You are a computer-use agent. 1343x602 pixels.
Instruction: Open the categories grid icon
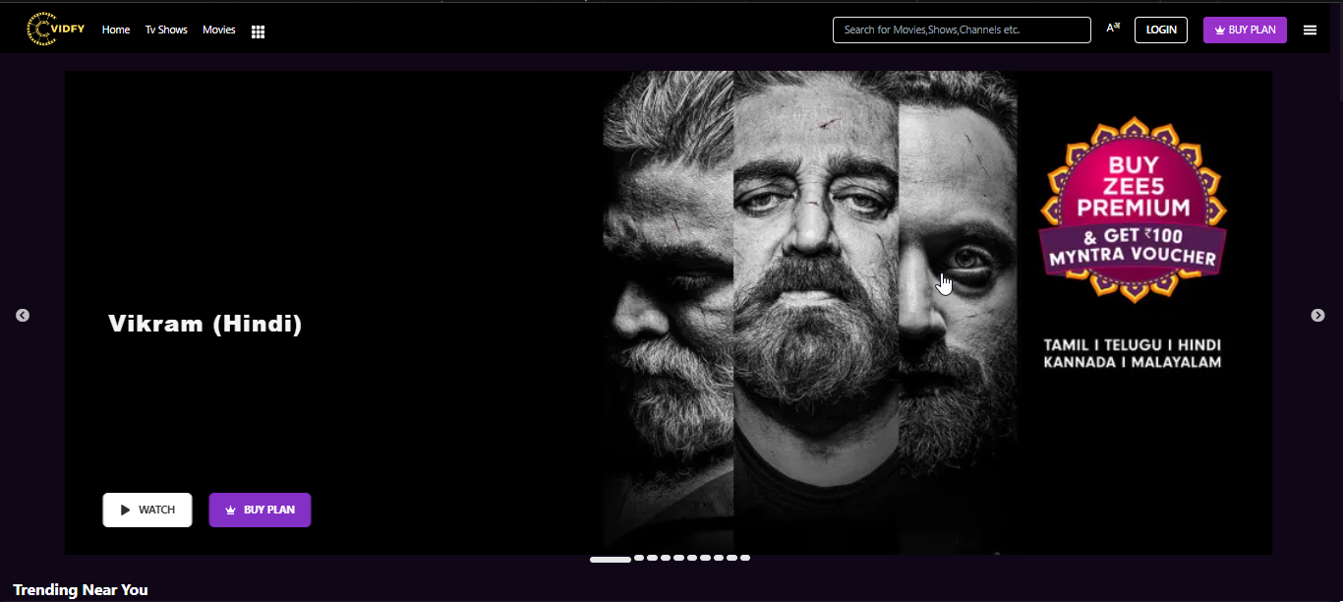coord(258,31)
